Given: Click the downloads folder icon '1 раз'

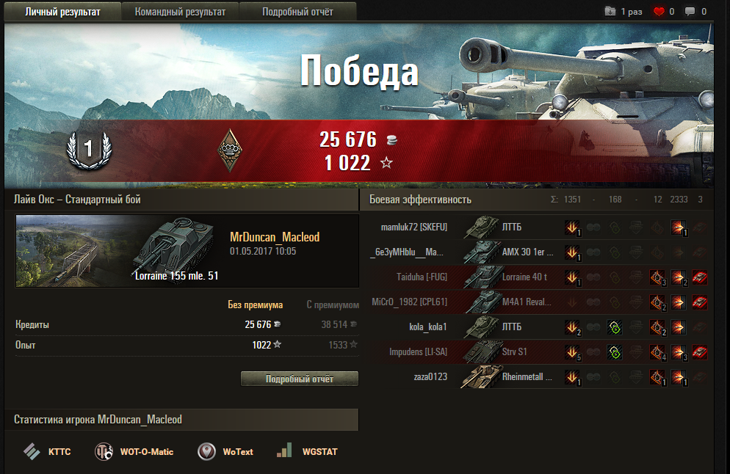Looking at the screenshot, I should [x=610, y=11].
